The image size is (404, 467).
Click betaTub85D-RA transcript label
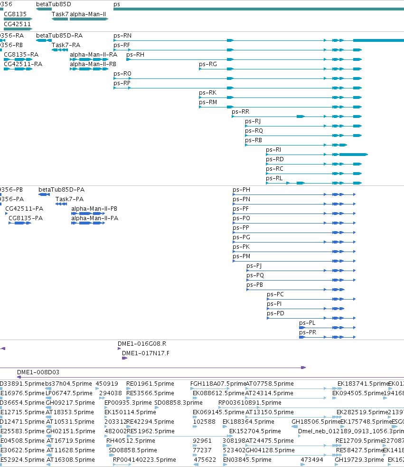(59, 36)
